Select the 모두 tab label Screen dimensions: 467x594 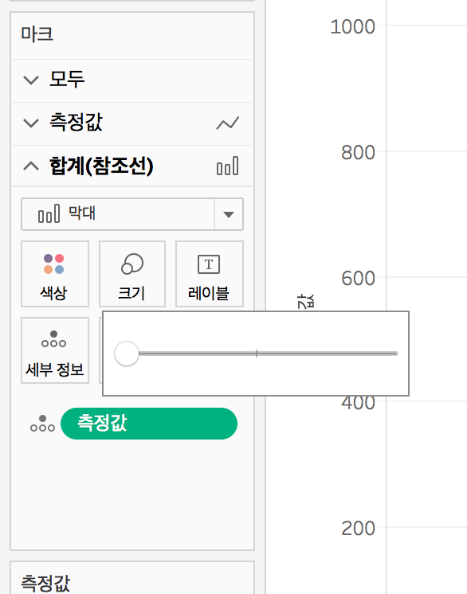pos(67,79)
